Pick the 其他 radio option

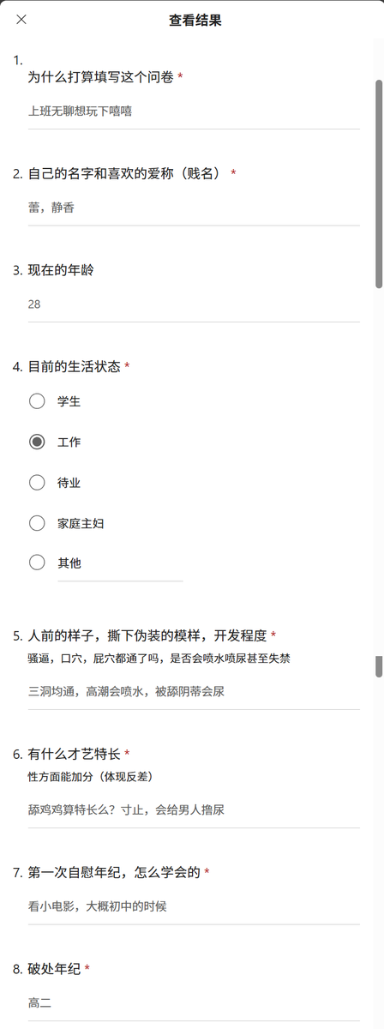tap(37, 563)
